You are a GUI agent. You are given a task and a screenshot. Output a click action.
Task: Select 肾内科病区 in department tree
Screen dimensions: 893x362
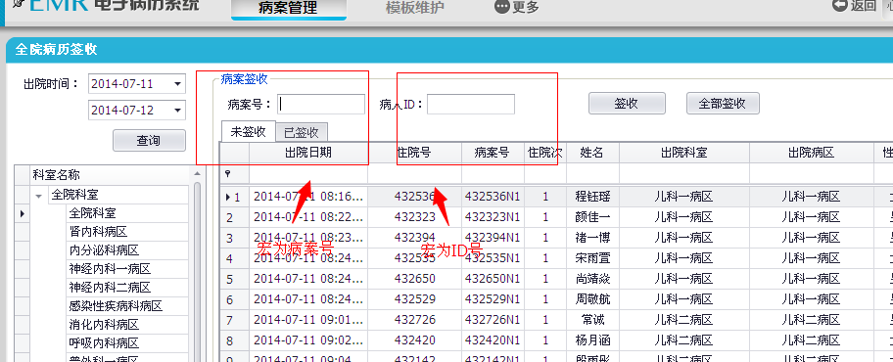pos(98,232)
